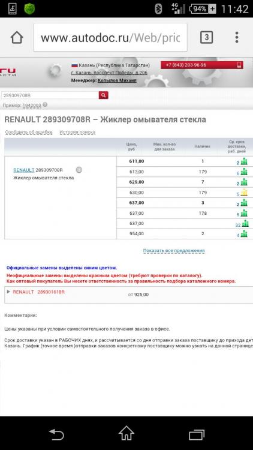Focus the part number search field

[50, 95]
